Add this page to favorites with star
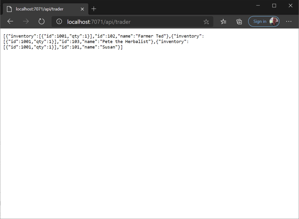This screenshot has width=299, height=219. point(206,22)
